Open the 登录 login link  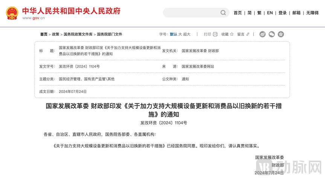(282, 13)
